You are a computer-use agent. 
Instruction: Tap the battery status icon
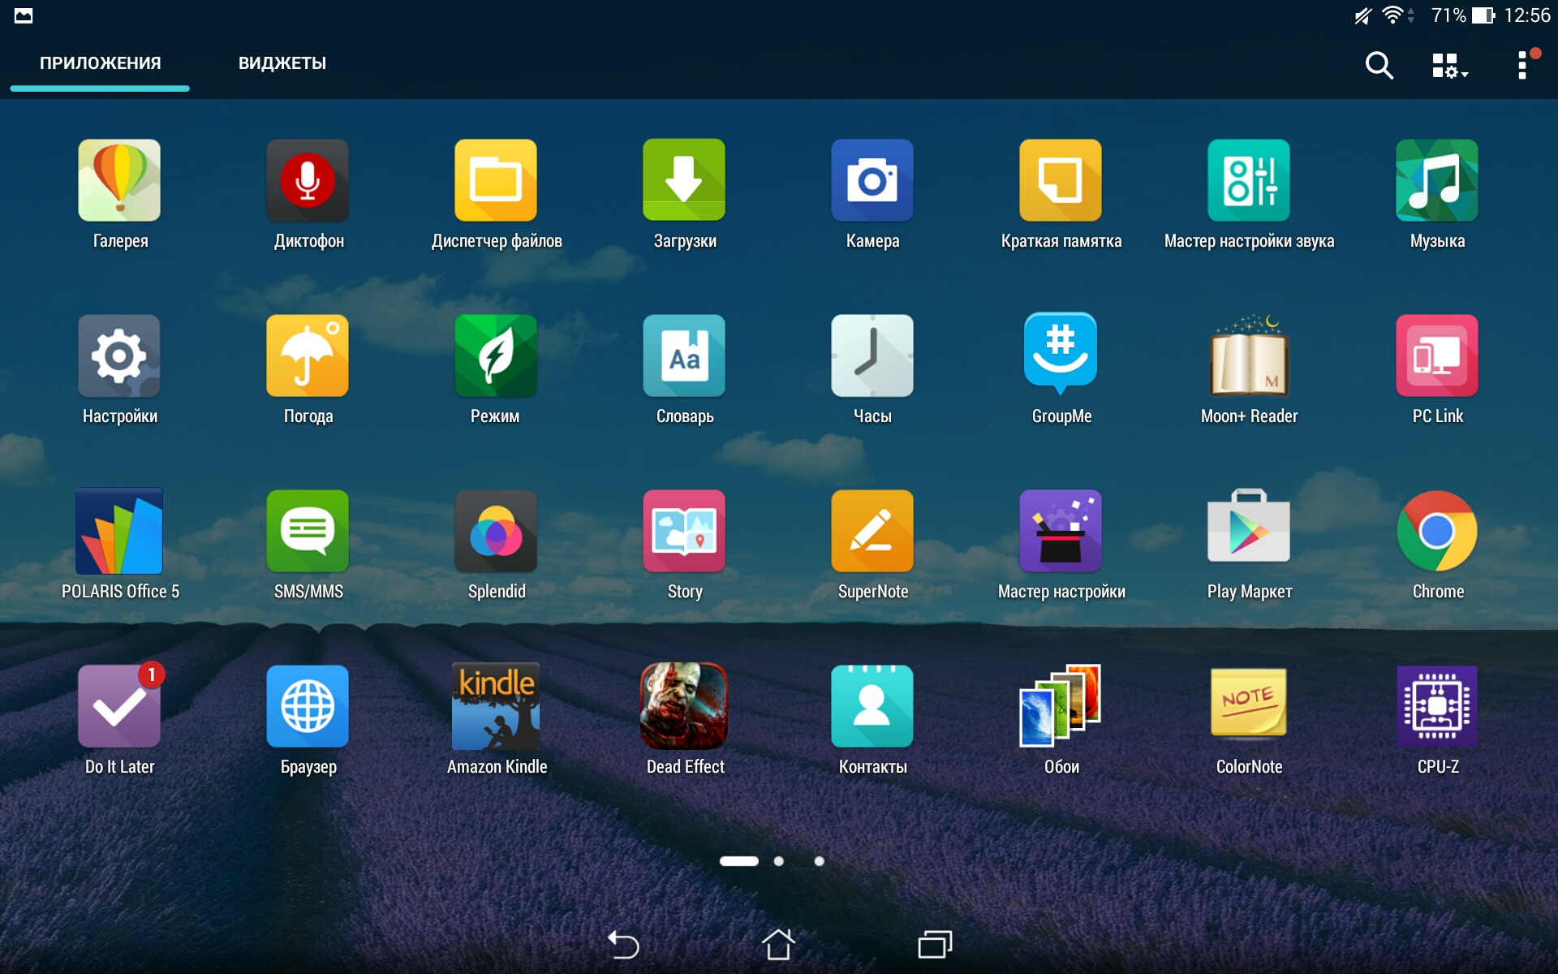point(1483,15)
